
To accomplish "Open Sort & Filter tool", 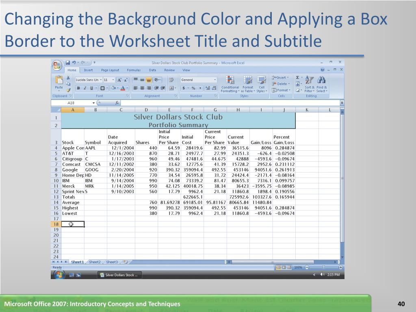I will tap(309, 84).
